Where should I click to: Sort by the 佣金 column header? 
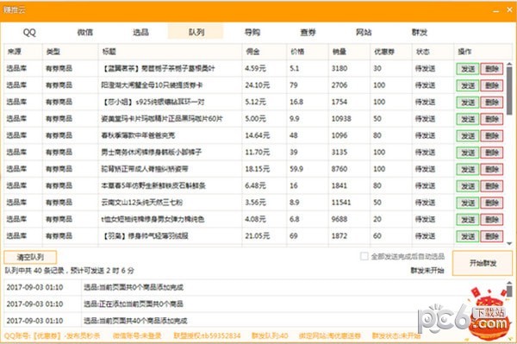[x=265, y=52]
